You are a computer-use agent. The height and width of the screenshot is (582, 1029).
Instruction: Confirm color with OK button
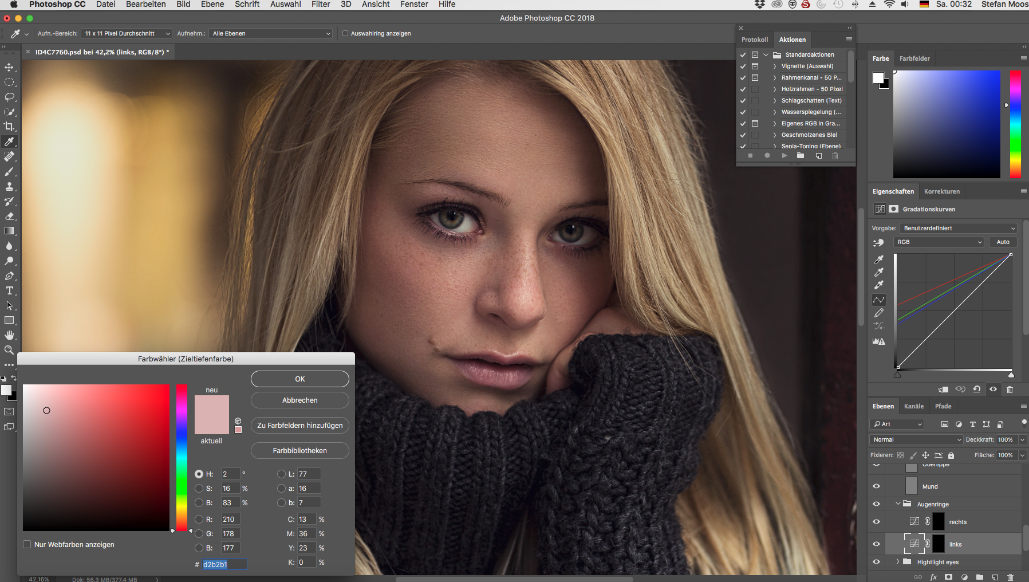point(300,379)
